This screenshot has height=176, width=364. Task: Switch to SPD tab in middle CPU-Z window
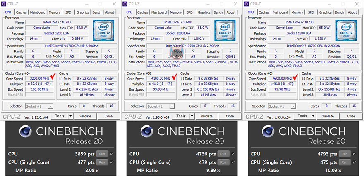190,12
